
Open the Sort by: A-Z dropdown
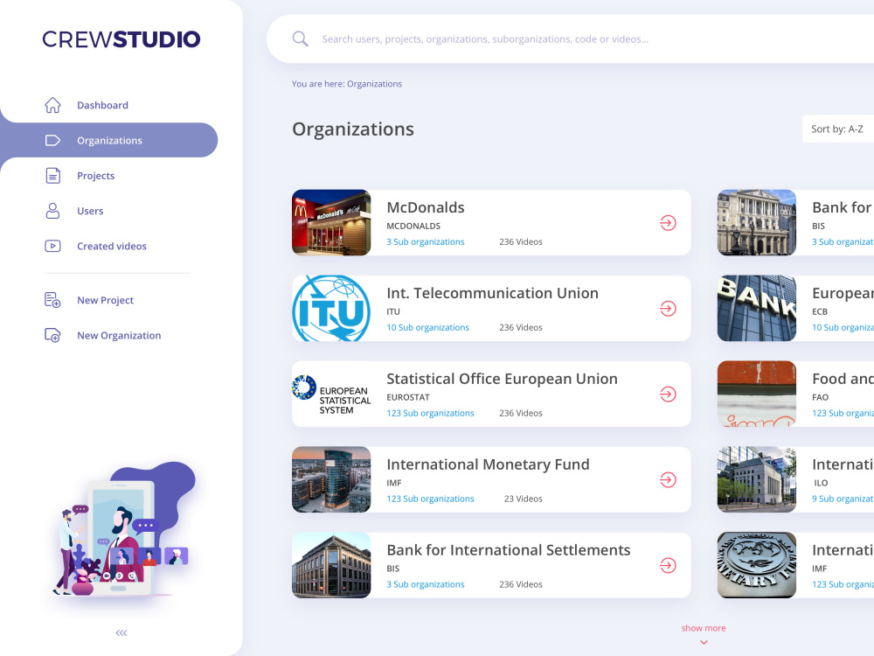tap(838, 129)
